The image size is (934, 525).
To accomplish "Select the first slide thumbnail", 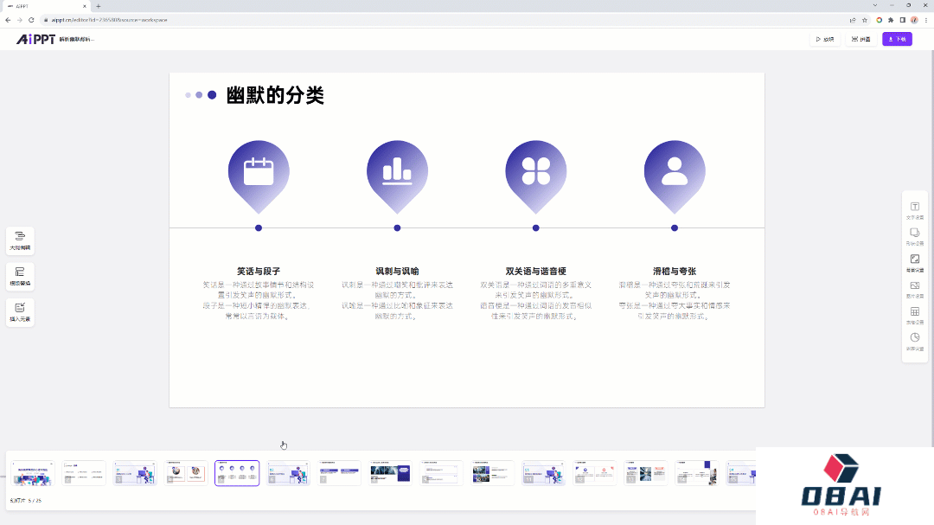I will click(32, 473).
